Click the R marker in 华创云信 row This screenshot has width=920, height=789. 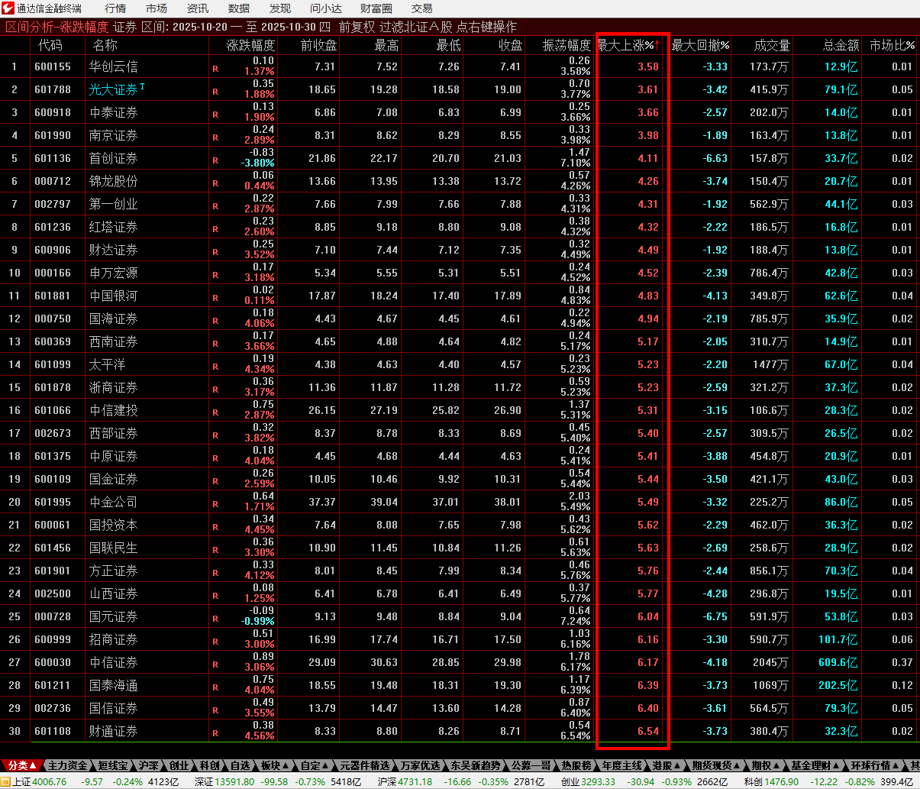point(215,69)
